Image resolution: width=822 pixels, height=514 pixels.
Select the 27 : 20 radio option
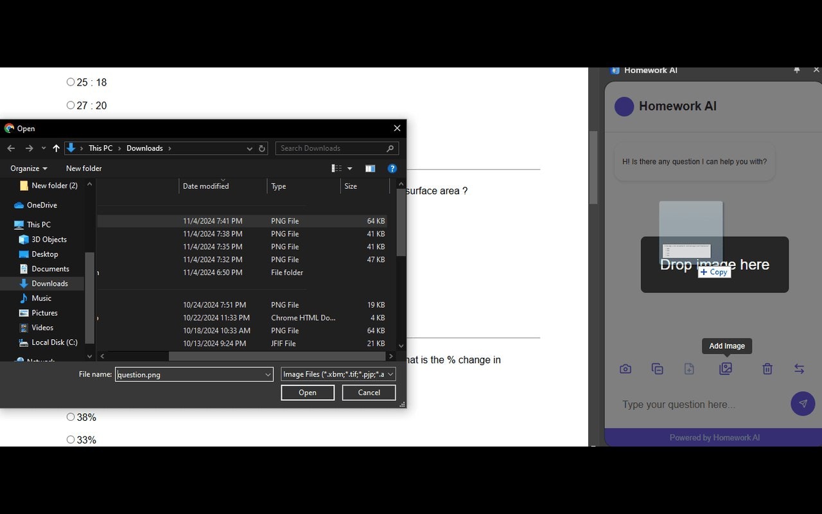(71, 105)
